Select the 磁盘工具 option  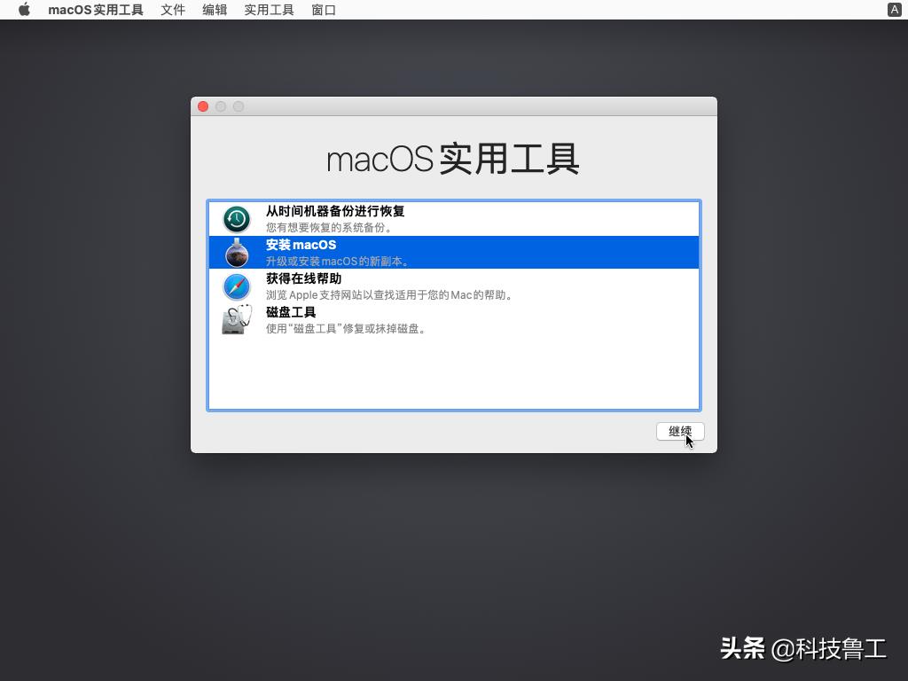pyautogui.click(x=355, y=318)
